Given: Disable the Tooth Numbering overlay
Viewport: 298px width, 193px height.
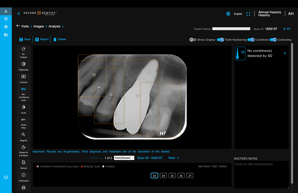Looking at the screenshot, I should click(220, 40).
